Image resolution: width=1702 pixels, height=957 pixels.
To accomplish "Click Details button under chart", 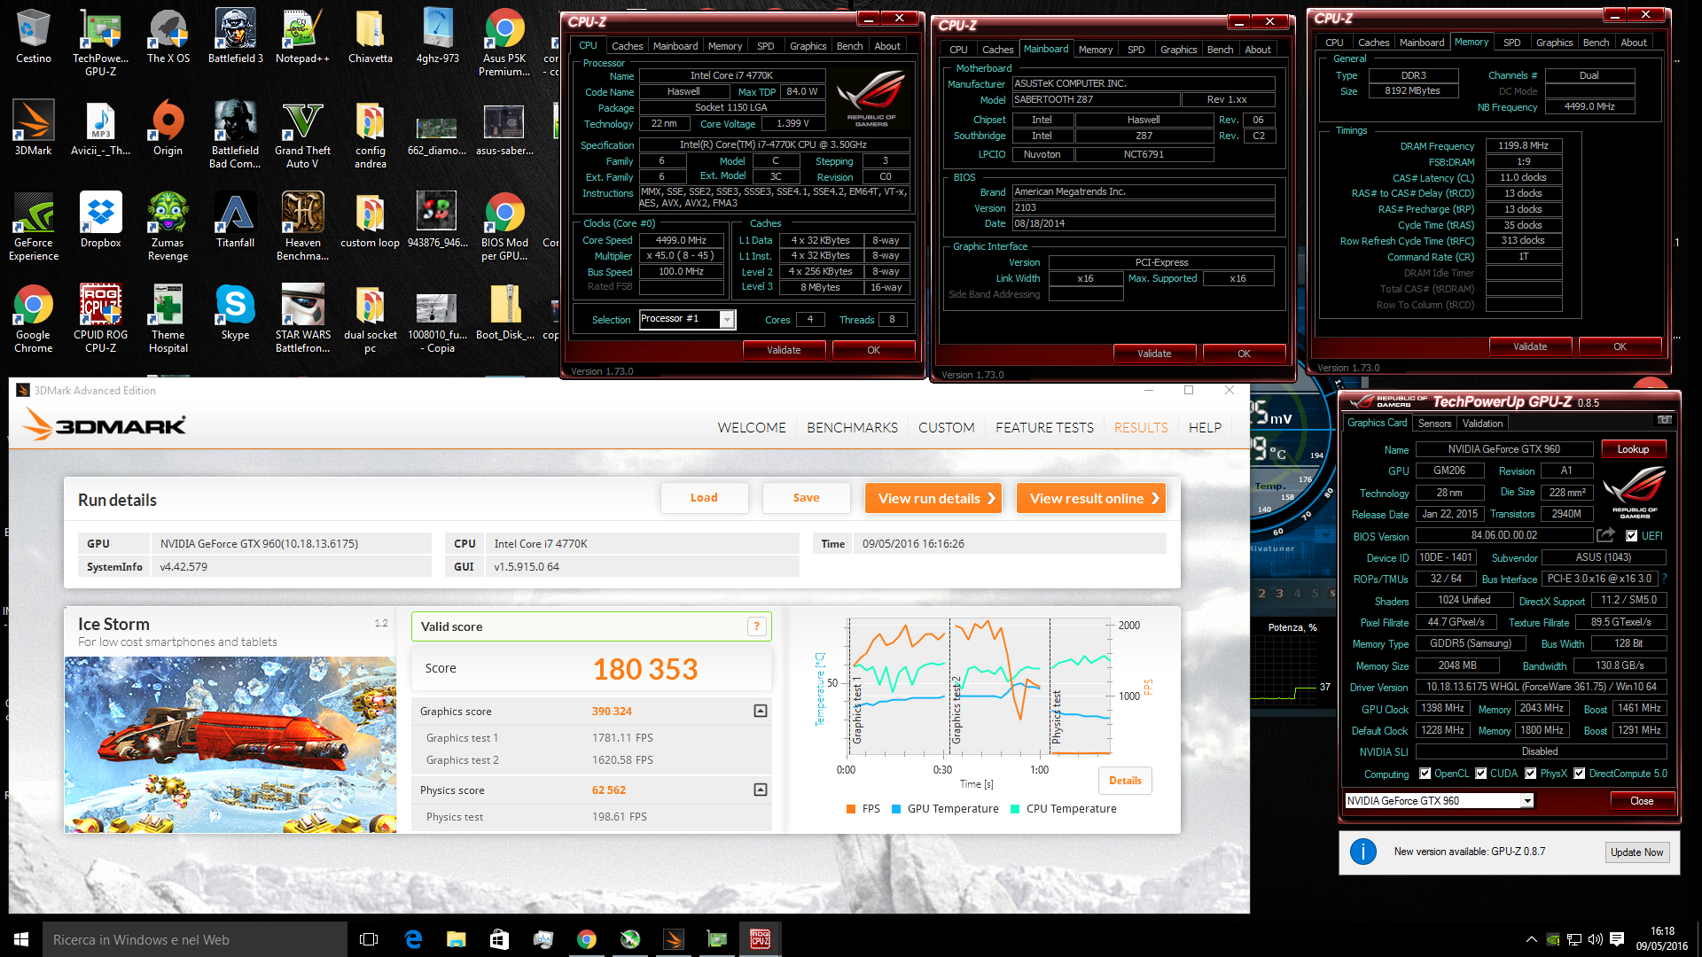I will point(1125,781).
